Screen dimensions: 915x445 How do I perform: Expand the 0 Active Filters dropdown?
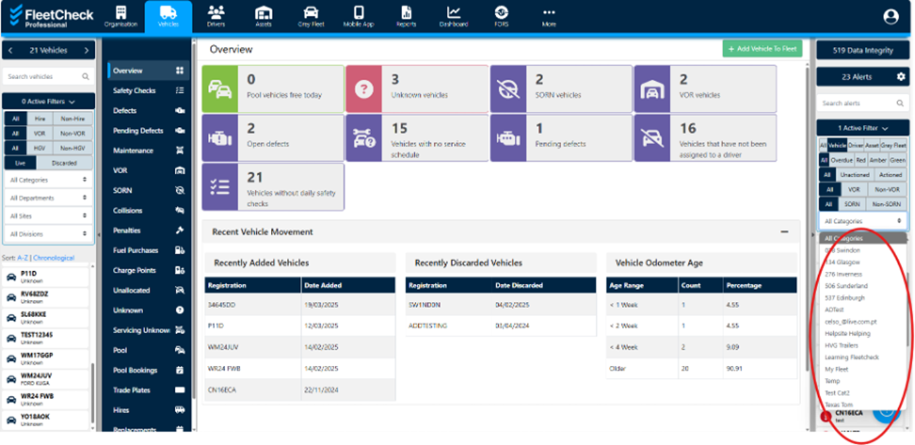(x=48, y=101)
